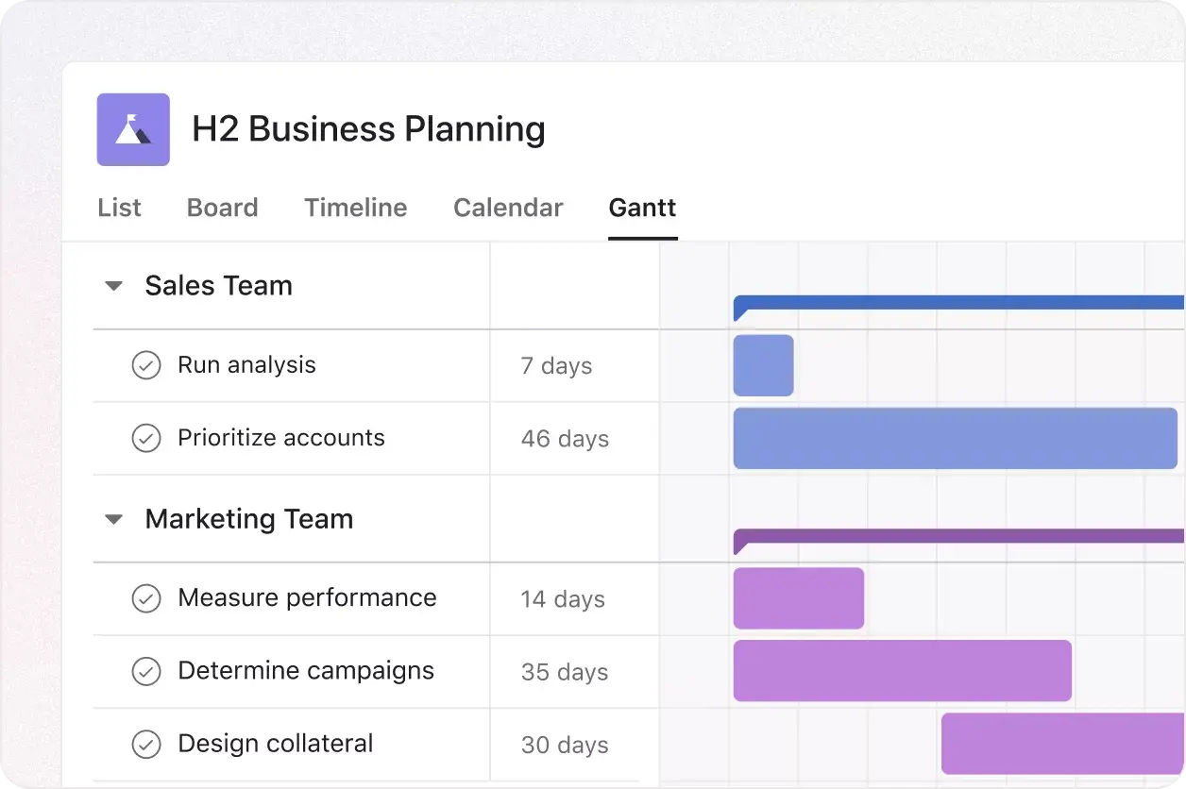The width and height of the screenshot is (1186, 789).
Task: Switch to the Timeline tab
Action: [x=356, y=208]
